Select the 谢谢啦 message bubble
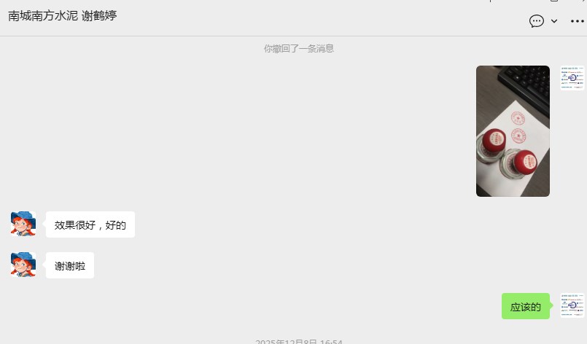 [x=70, y=265]
